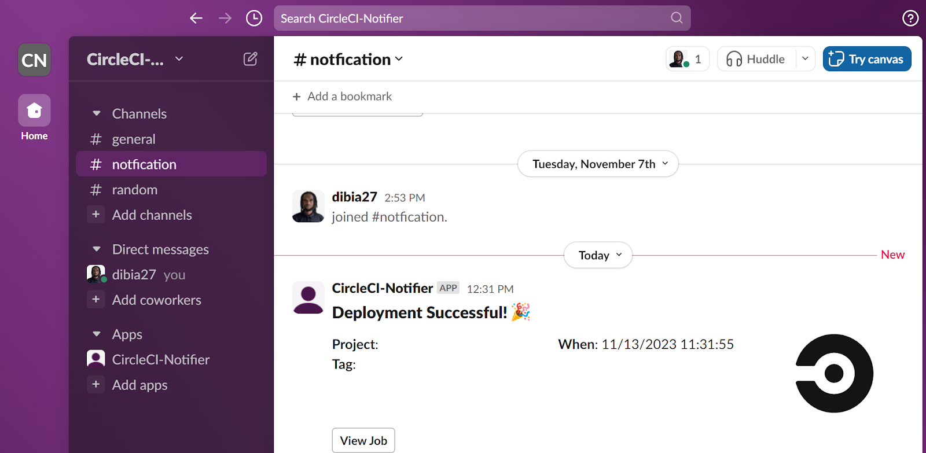This screenshot has height=453, width=926.
Task: Open history clock icon
Action: click(x=254, y=18)
